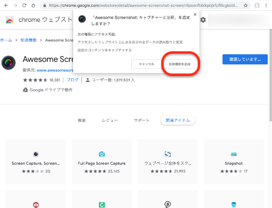Screen dimensions: 272x208
Task: Click the browser forward arrow
Action: click(15, 5)
